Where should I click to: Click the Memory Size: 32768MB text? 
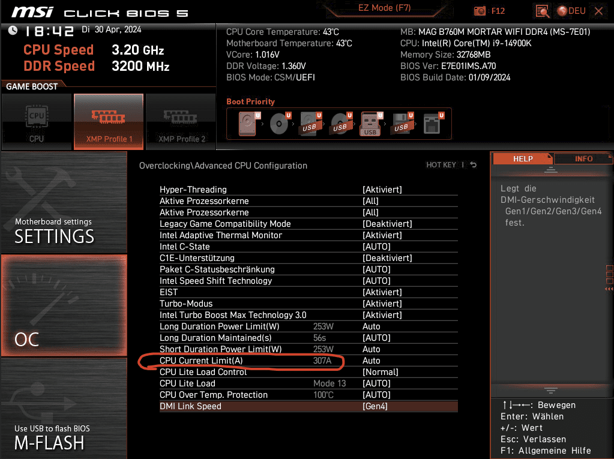coord(445,55)
